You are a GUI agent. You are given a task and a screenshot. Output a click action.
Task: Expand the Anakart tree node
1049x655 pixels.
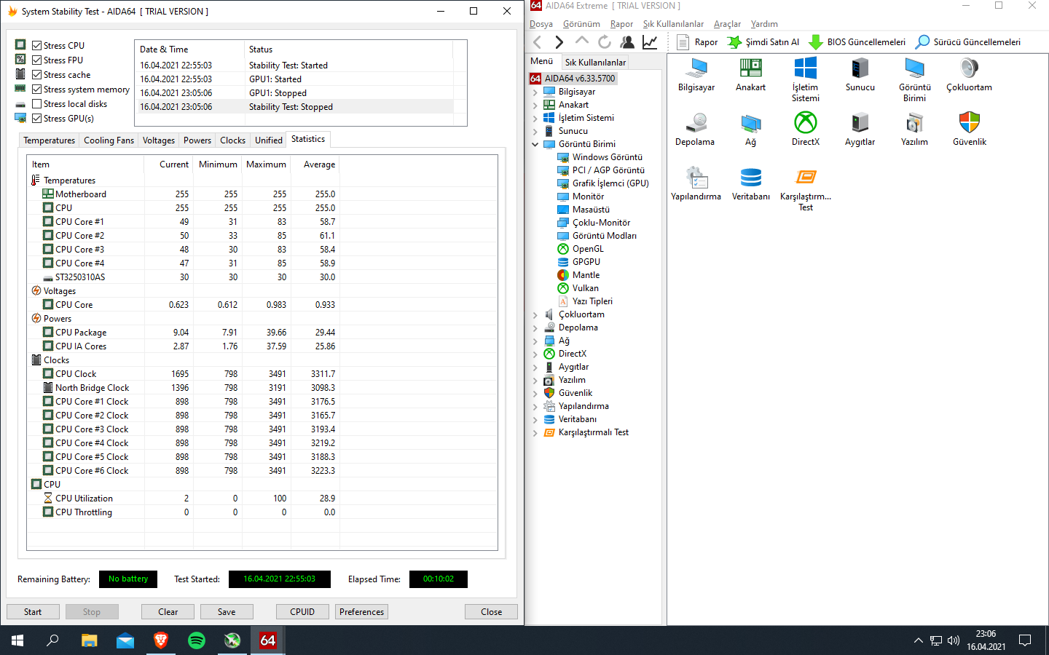[535, 105]
